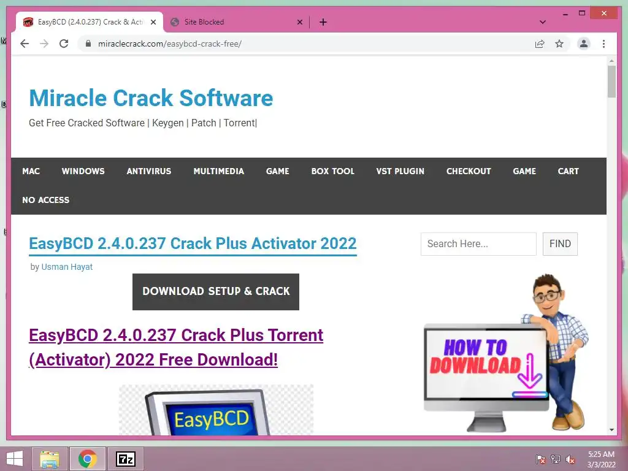This screenshot has width=628, height=471.
Task: Click the browser forward arrow
Action: click(44, 44)
